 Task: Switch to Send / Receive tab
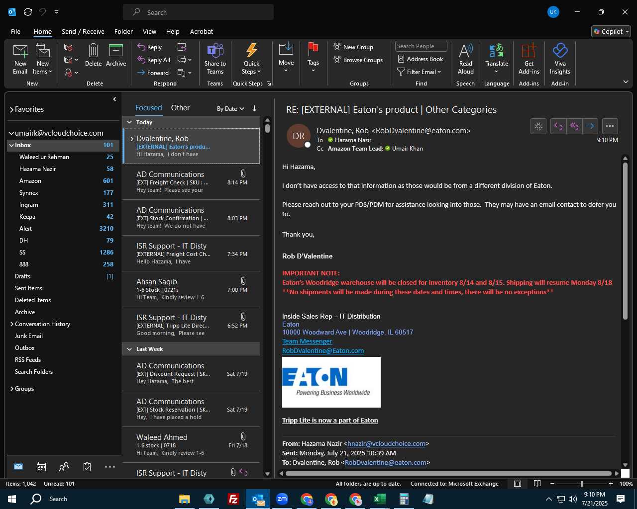click(x=83, y=31)
